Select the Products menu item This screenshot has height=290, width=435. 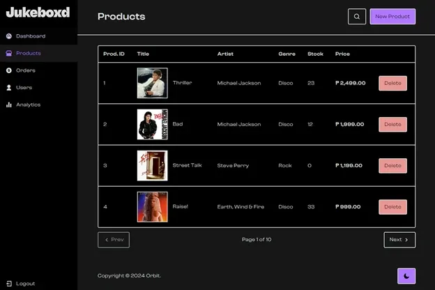(x=39, y=53)
